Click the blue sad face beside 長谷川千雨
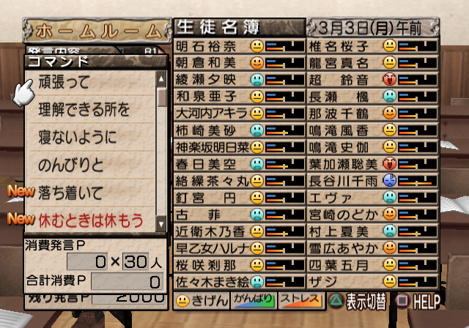The image size is (469, 328). click(389, 180)
